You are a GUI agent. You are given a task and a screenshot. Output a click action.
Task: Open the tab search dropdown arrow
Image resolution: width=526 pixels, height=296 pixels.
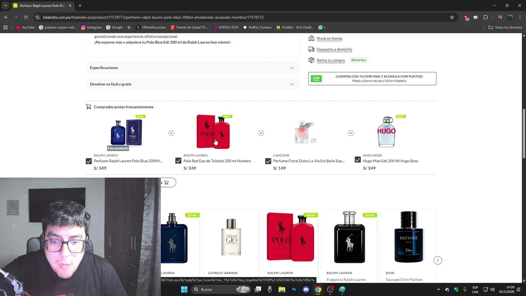click(x=5, y=5)
